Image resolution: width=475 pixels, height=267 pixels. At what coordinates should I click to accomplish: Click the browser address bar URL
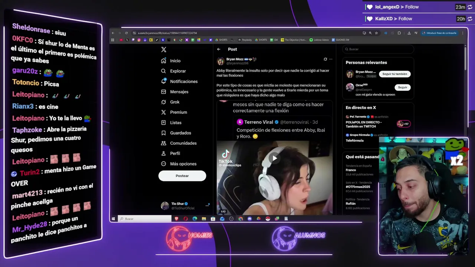167,33
